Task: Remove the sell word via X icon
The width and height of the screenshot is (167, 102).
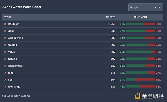Action: 5,80
